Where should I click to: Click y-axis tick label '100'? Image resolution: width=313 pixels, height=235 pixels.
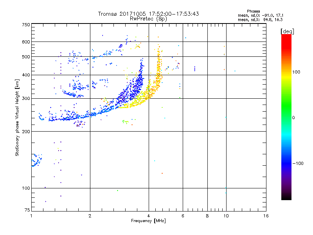26,188
